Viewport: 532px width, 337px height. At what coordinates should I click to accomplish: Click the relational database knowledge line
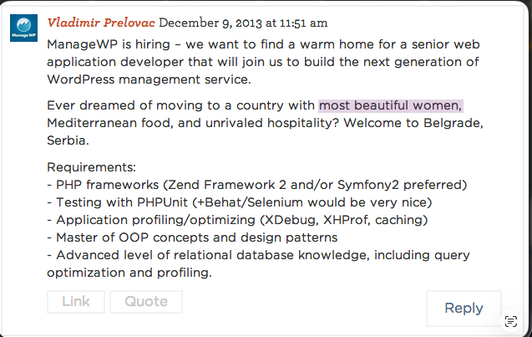point(259,255)
